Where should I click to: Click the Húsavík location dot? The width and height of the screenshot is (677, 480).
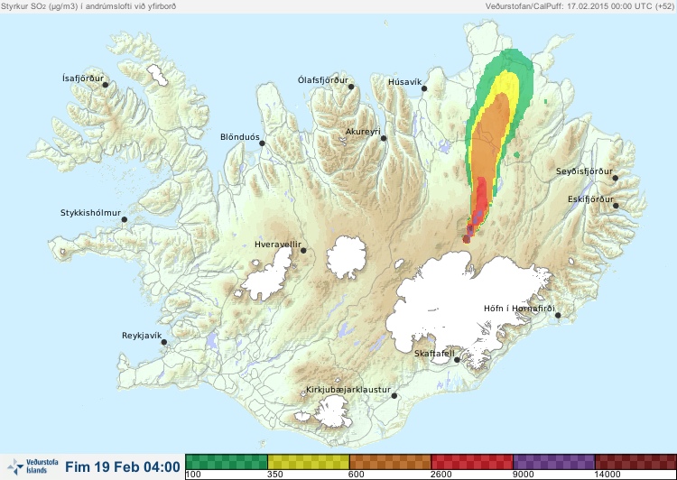point(424,88)
